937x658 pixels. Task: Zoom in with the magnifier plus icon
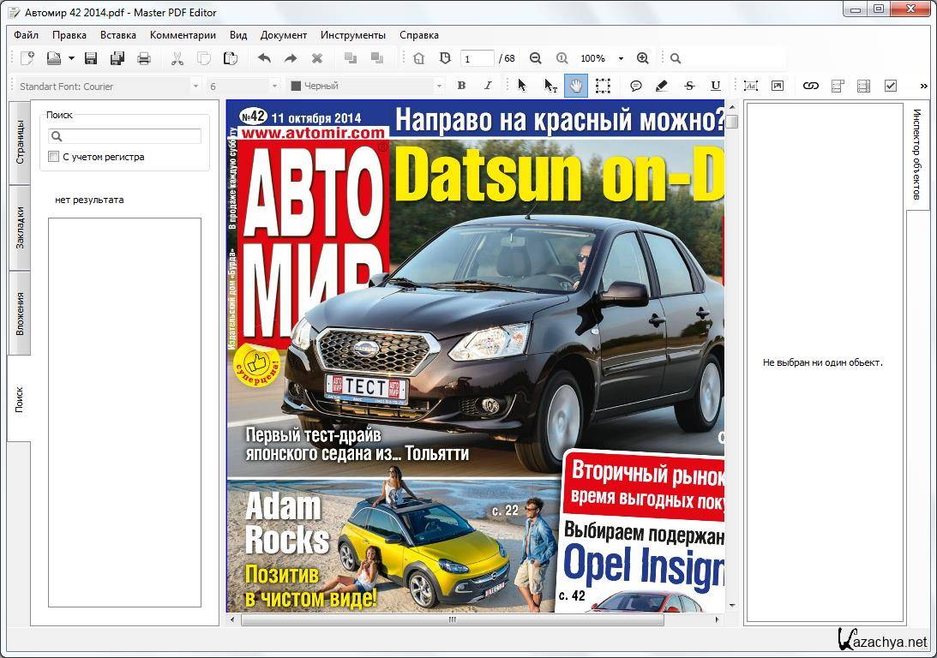click(x=642, y=58)
